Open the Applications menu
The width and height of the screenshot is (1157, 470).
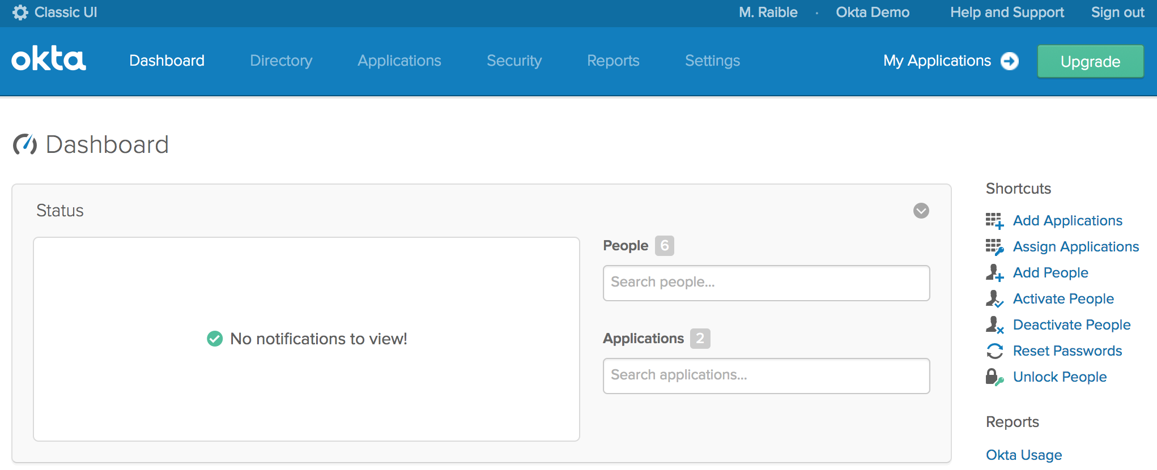pos(399,61)
